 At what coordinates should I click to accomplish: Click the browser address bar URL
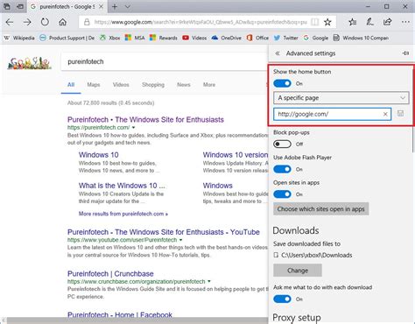tap(200, 22)
